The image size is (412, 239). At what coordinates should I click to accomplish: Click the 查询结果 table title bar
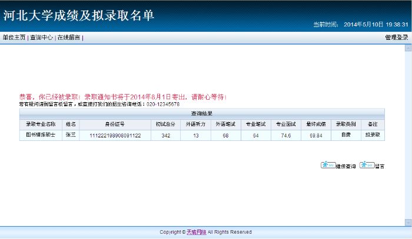click(201, 113)
